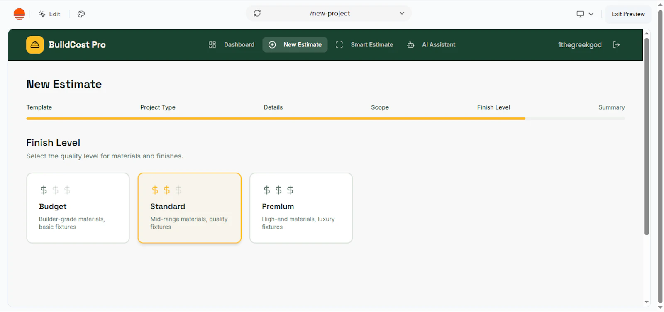Open the Smart Estimate nav item
Screen dimensions: 664x312
click(364, 45)
